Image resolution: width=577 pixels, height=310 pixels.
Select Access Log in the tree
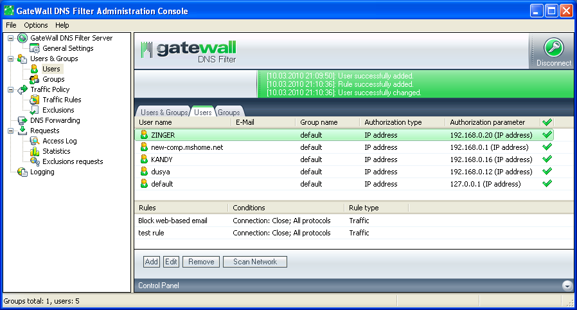click(60, 141)
